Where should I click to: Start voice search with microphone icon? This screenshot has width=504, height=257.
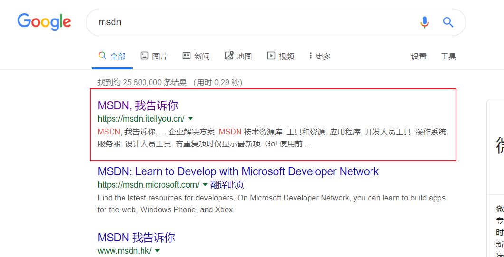[425, 22]
